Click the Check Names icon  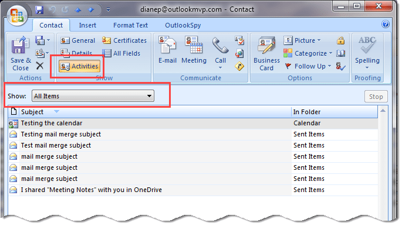click(x=340, y=66)
